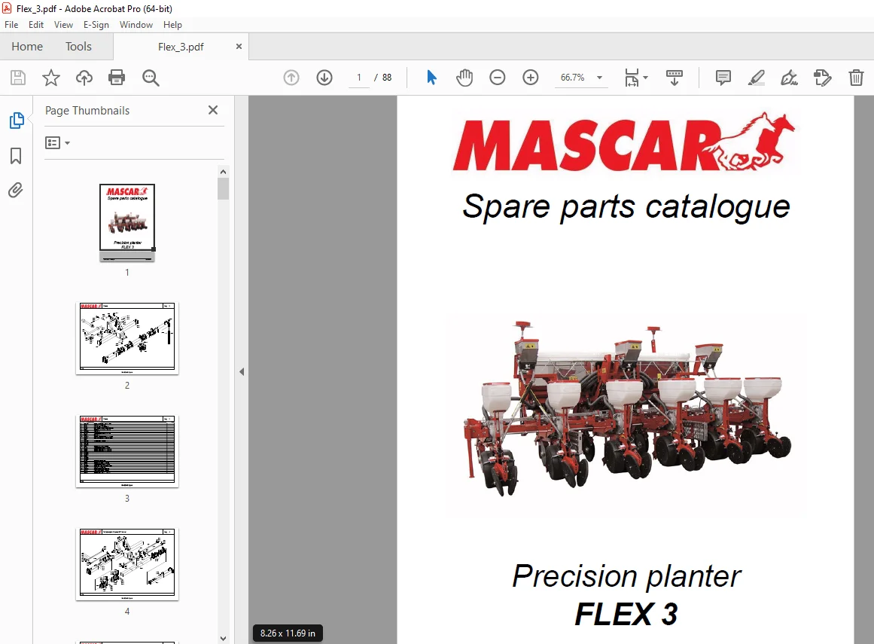Image resolution: width=874 pixels, height=644 pixels.
Task: Open Find text search icon
Action: click(x=151, y=78)
